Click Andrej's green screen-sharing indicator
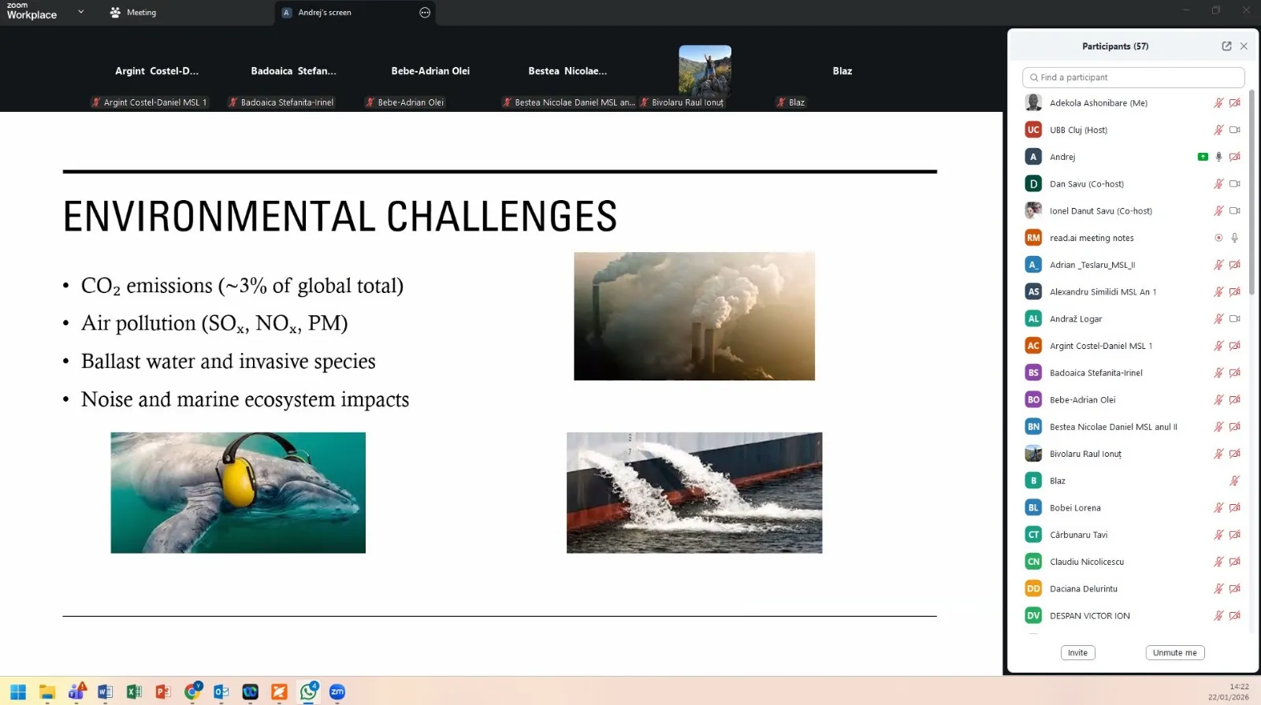This screenshot has width=1261, height=705. pos(1202,157)
